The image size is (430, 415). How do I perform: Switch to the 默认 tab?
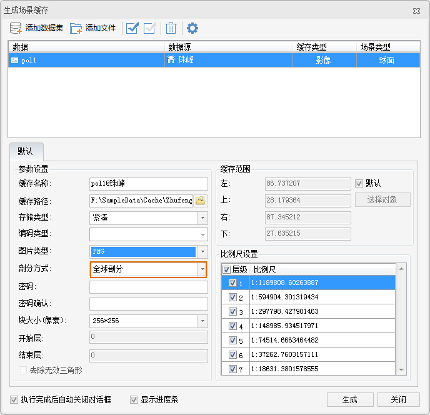(26, 151)
